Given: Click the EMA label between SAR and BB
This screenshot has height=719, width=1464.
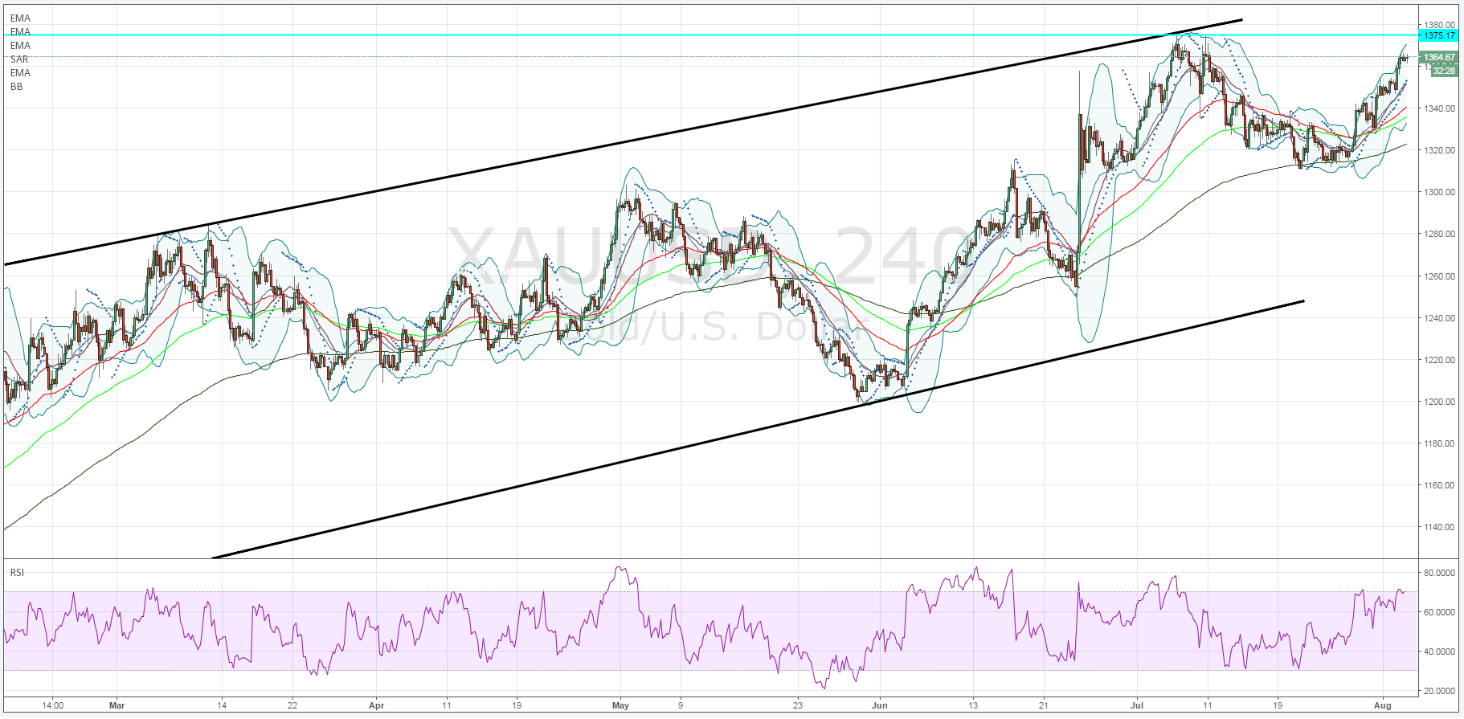Looking at the screenshot, I should (20, 73).
